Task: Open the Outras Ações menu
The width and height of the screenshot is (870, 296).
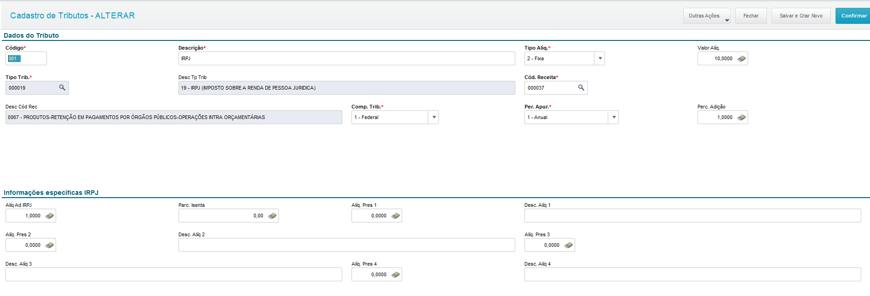Action: (x=706, y=16)
